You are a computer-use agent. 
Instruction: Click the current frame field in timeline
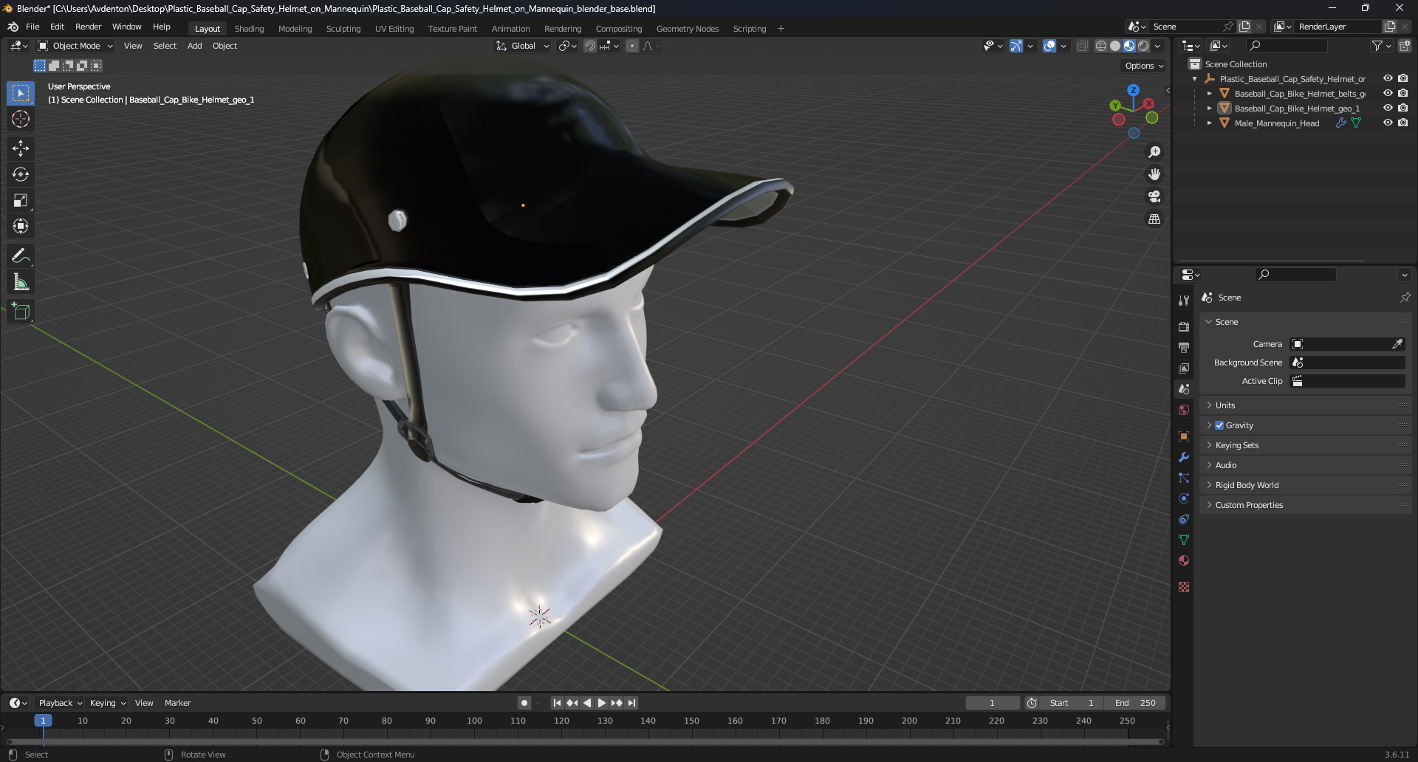[x=992, y=703]
